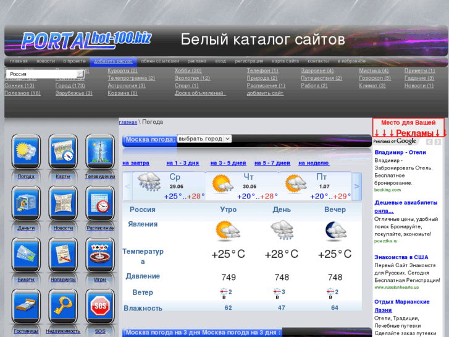Image resolution: width=449 pixels, height=337 pixels.
Task: Open новости in navigation bar
Action: point(46,61)
